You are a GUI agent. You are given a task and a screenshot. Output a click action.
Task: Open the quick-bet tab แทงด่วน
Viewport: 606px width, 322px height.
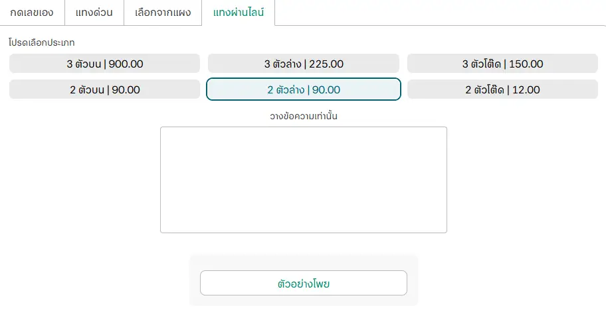click(x=94, y=13)
